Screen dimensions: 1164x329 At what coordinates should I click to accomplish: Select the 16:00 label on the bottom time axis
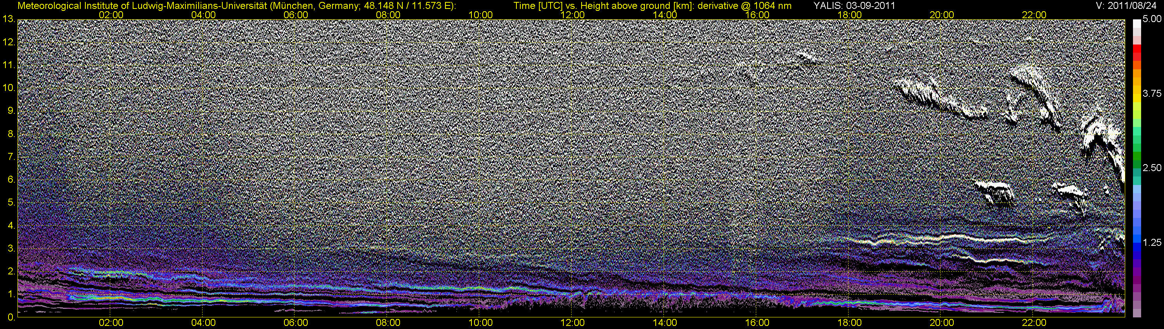pyautogui.click(x=757, y=323)
